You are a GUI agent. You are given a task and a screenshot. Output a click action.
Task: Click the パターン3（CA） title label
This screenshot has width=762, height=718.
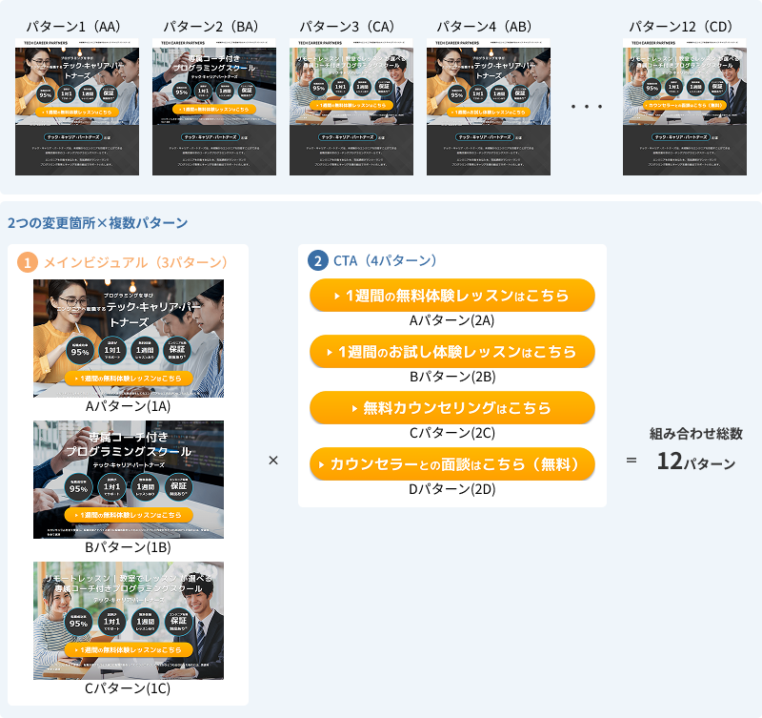(347, 27)
